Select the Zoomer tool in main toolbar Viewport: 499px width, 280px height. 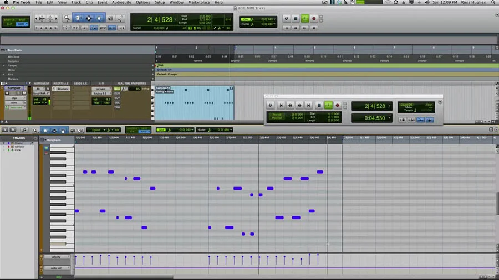pyautogui.click(x=67, y=18)
